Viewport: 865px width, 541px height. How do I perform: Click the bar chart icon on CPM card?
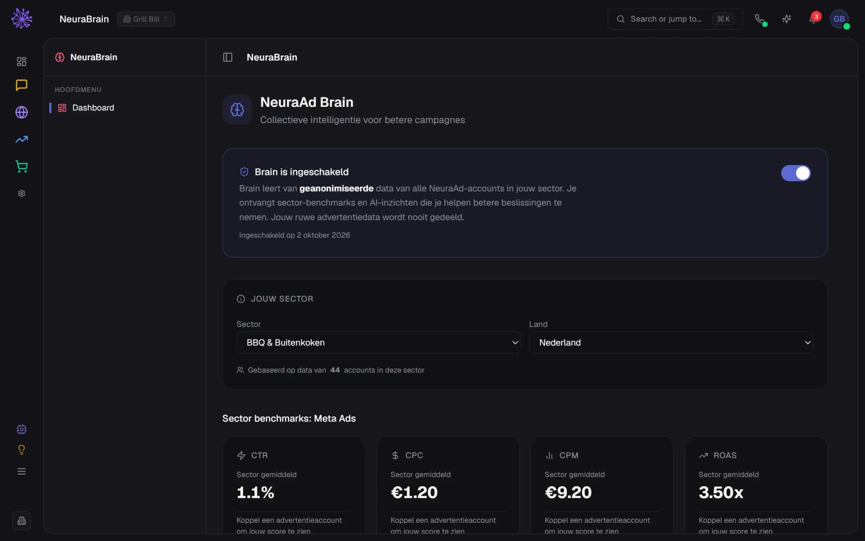tap(549, 455)
